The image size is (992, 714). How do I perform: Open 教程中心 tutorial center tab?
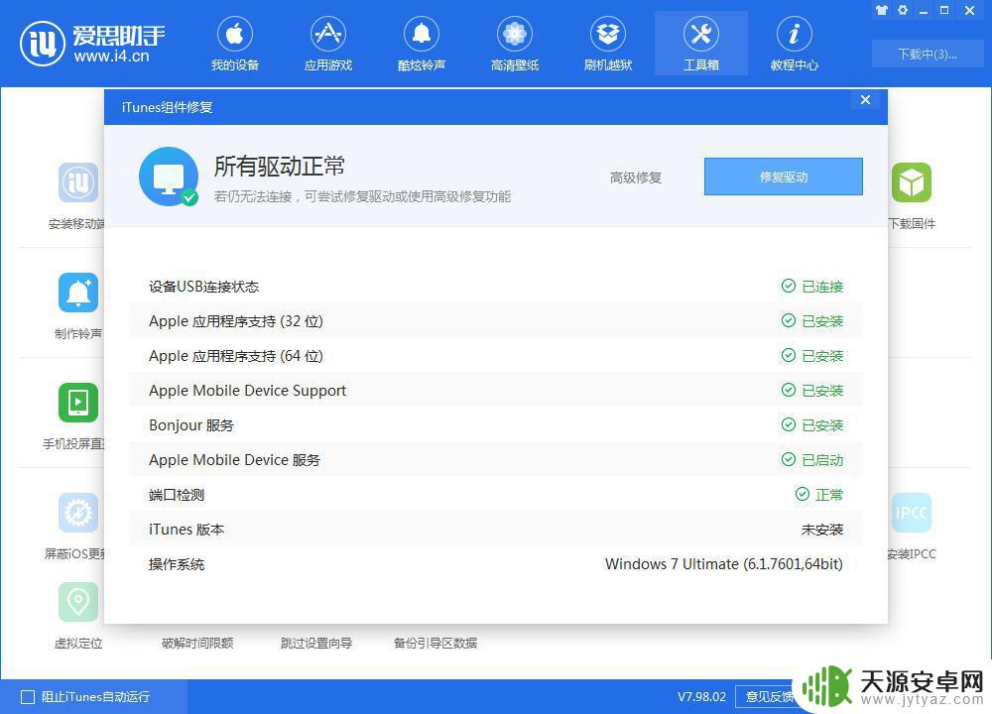[794, 43]
